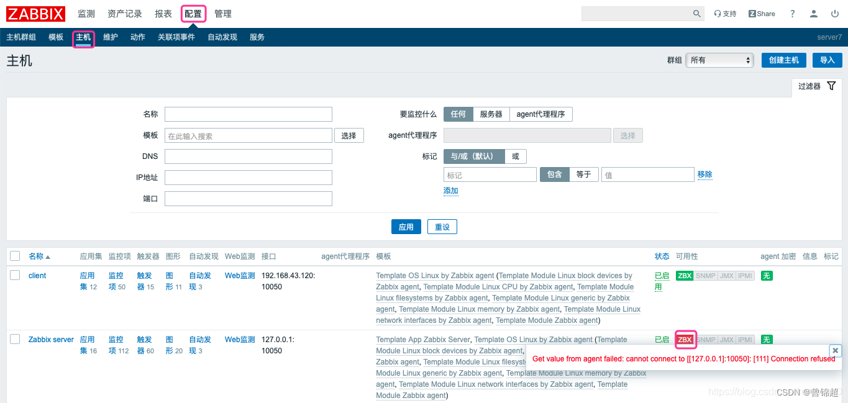Click the search magnifier icon
Viewport: 848px width, 403px height.
[696, 14]
